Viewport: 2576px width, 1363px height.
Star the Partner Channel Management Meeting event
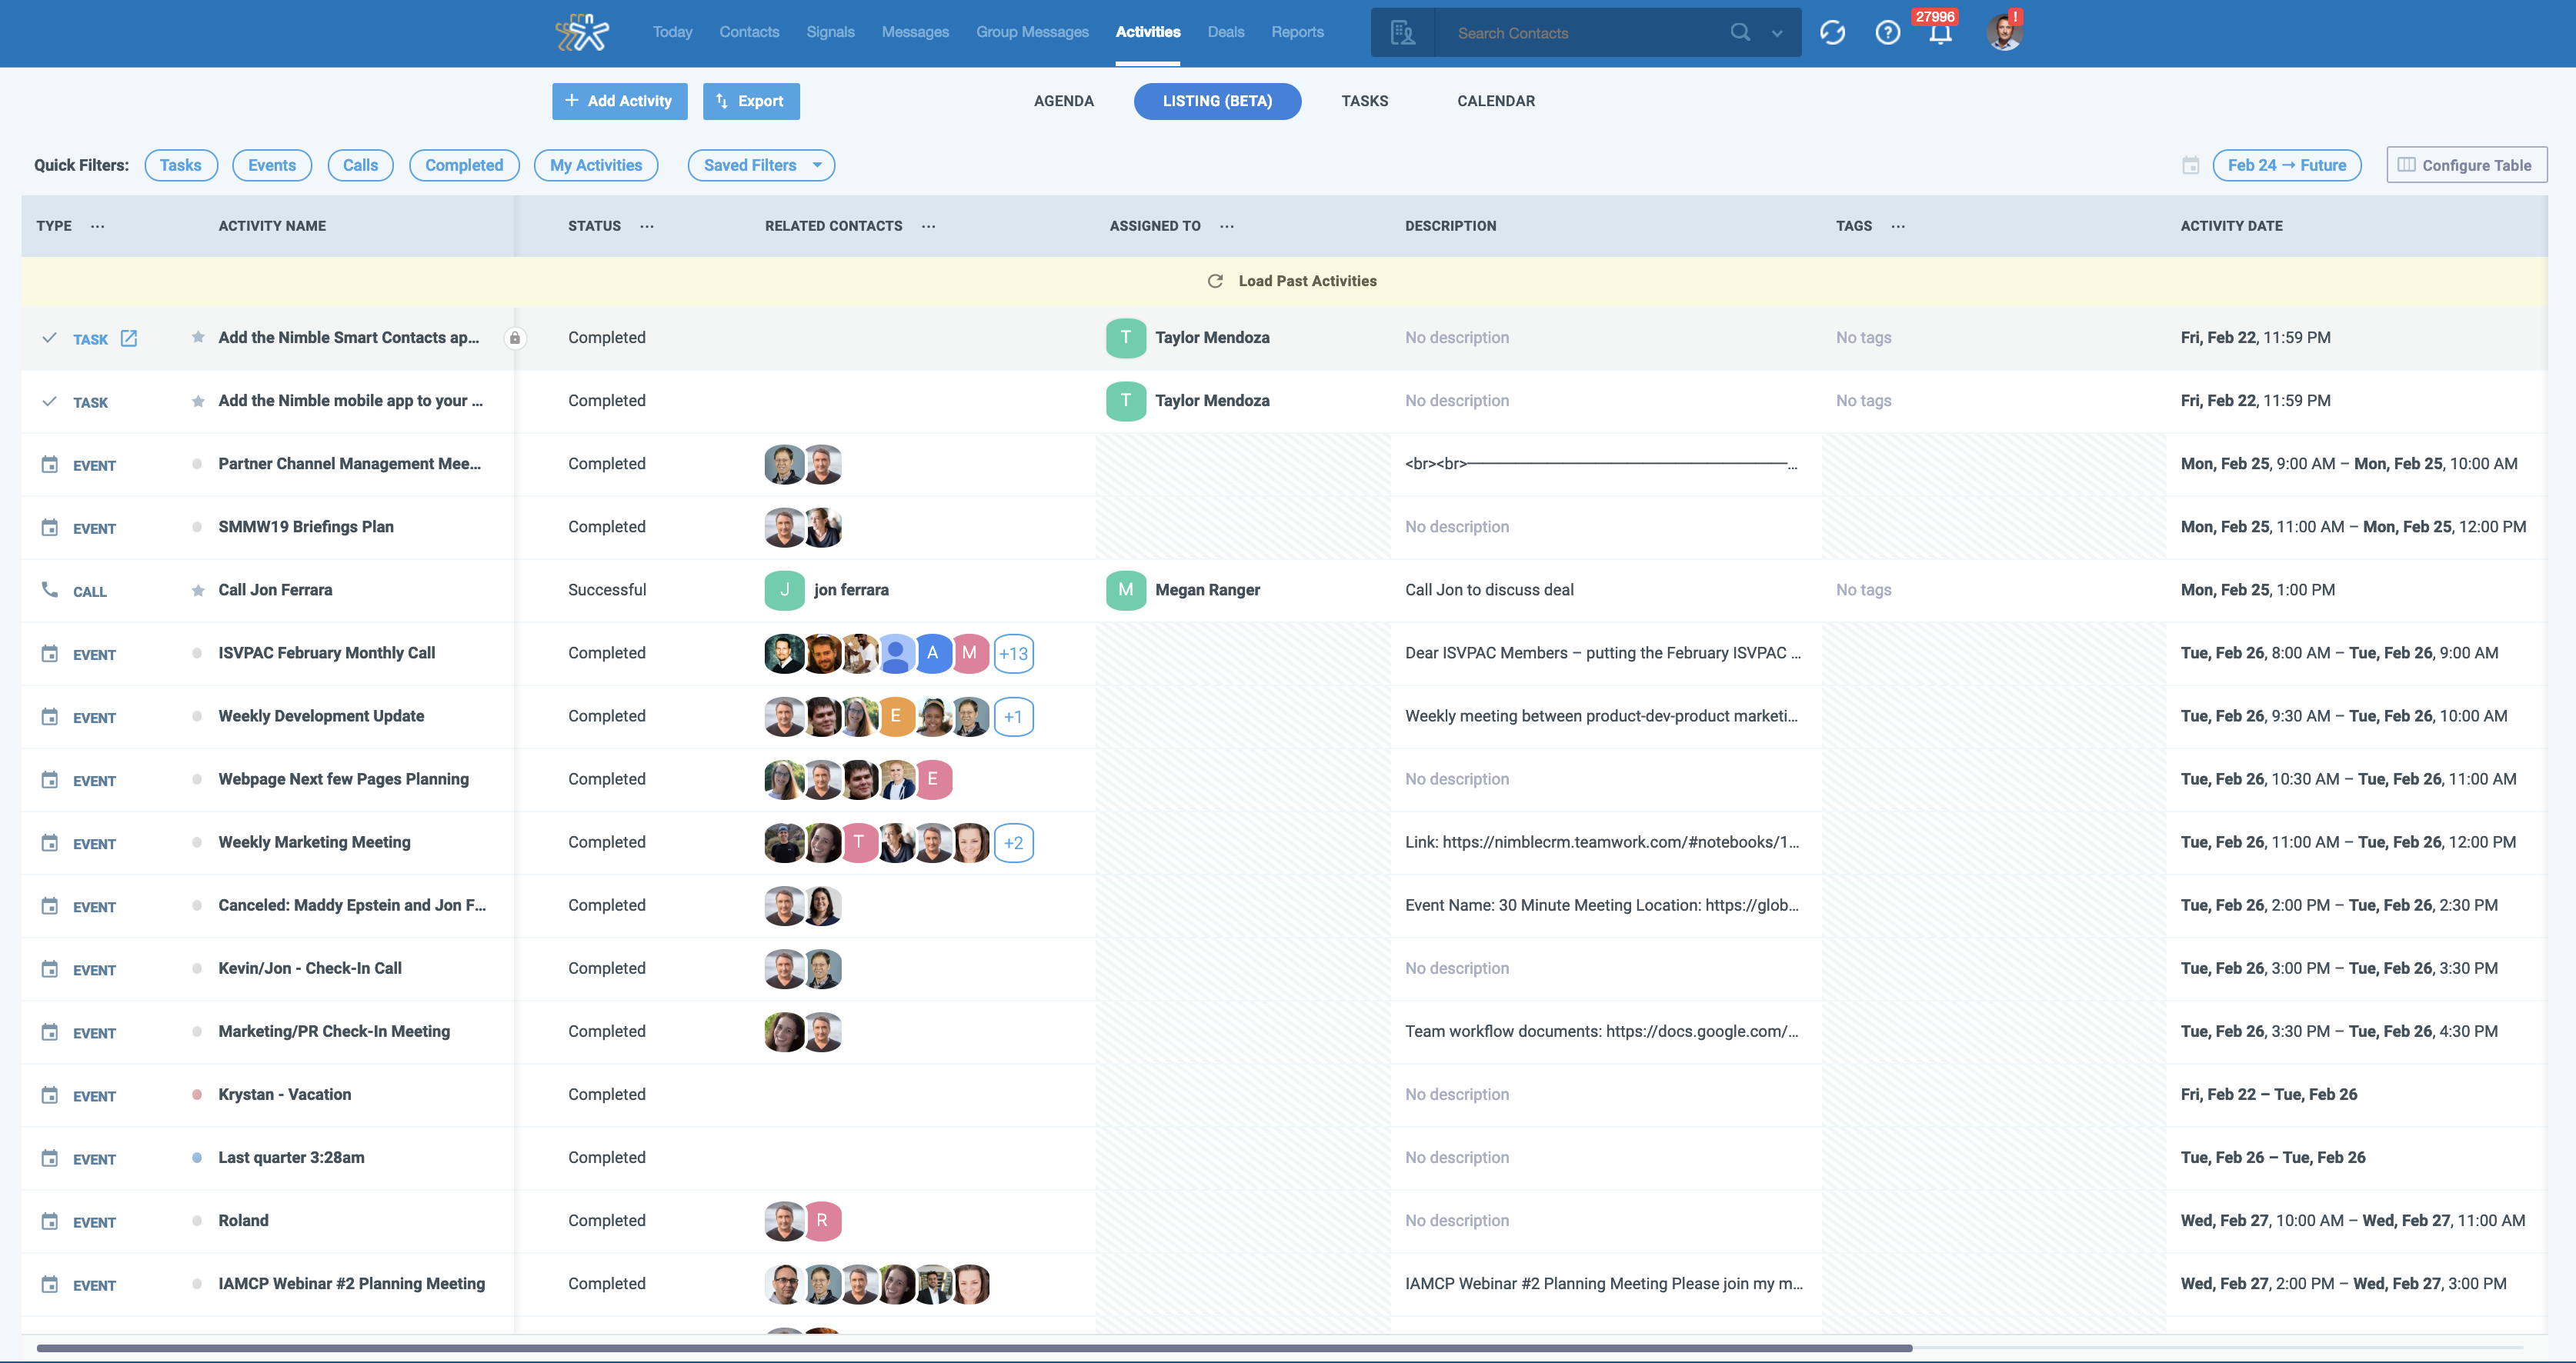tap(197, 463)
